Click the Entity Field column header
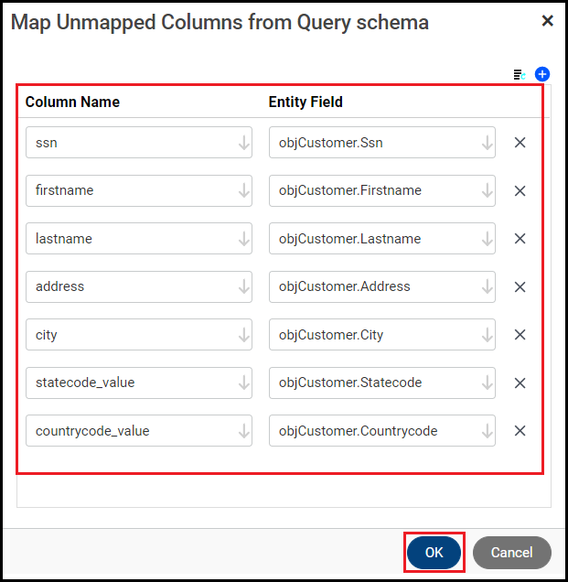This screenshot has width=568, height=582. pyautogui.click(x=305, y=102)
